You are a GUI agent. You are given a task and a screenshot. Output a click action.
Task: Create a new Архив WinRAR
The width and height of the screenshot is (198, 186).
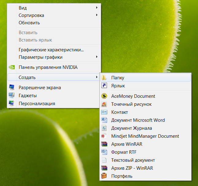pyautogui.click(x=145, y=144)
